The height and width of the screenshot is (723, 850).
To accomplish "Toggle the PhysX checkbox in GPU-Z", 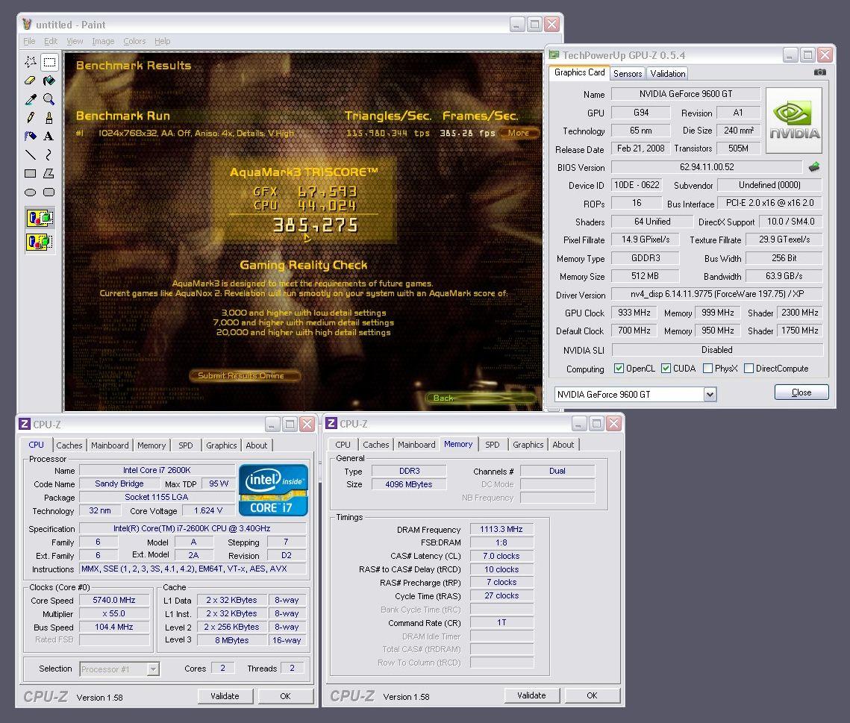I will (x=707, y=368).
